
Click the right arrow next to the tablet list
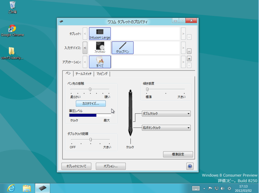click(x=183, y=33)
